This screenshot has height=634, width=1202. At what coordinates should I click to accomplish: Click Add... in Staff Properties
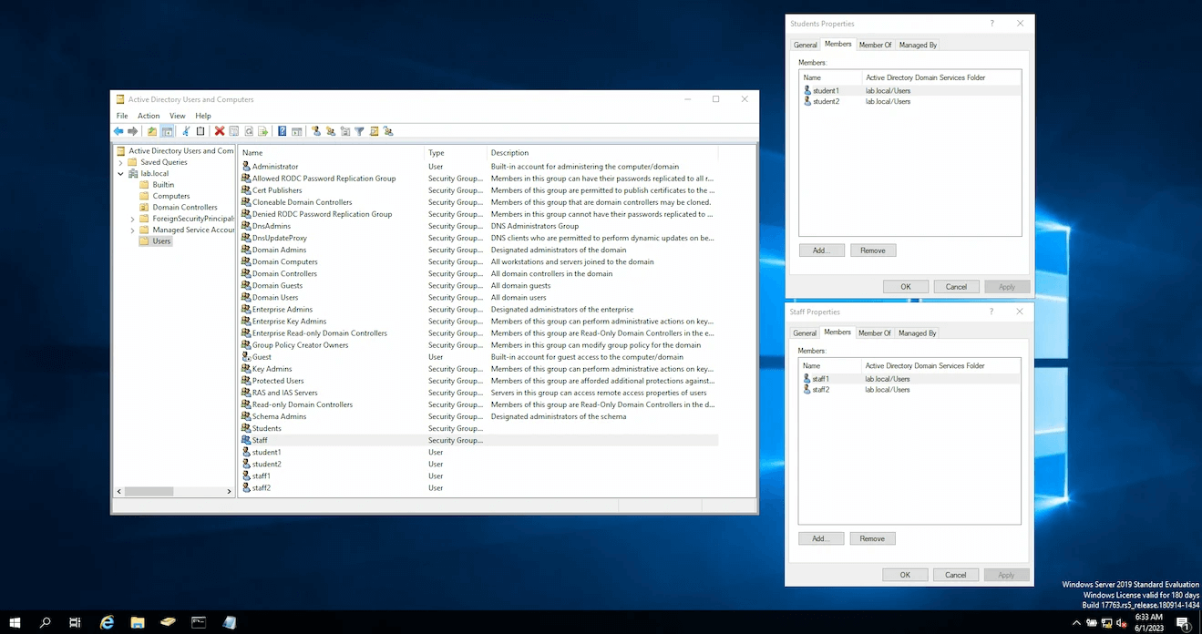click(821, 538)
